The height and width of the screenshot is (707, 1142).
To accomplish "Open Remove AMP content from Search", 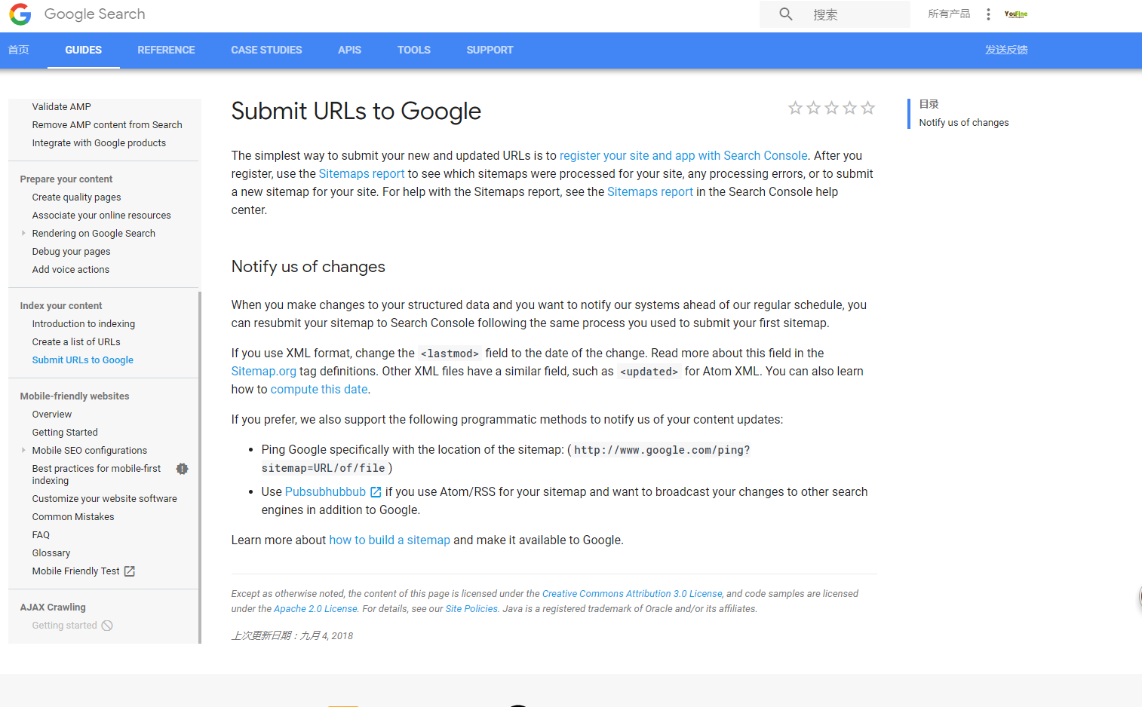I will click(107, 125).
